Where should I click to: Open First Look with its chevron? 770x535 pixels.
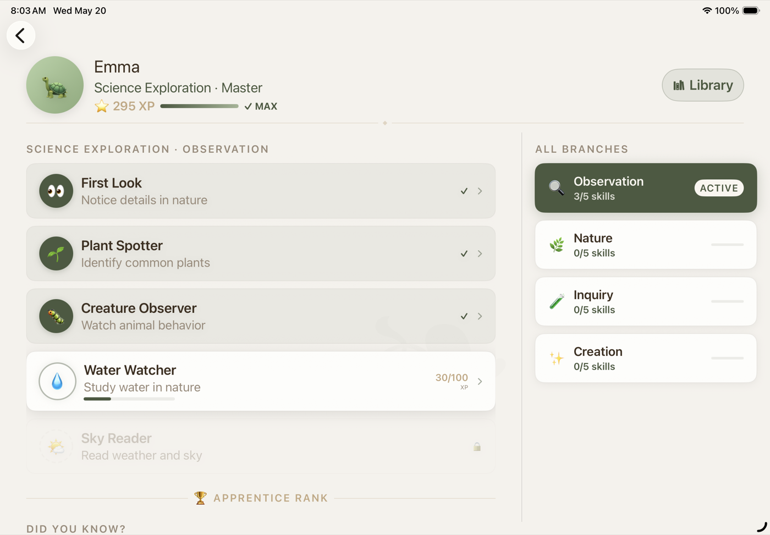coord(480,191)
